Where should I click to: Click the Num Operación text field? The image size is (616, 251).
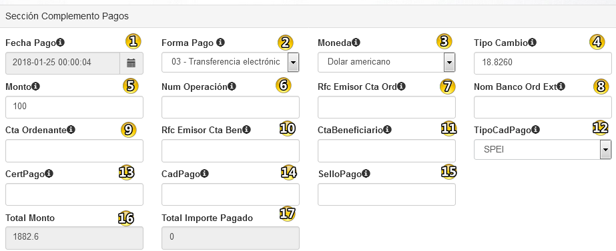(x=230, y=107)
